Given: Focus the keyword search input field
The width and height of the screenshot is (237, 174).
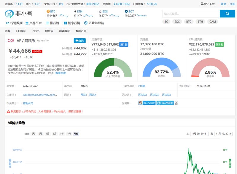Looking at the screenshot, I should coord(191,14).
